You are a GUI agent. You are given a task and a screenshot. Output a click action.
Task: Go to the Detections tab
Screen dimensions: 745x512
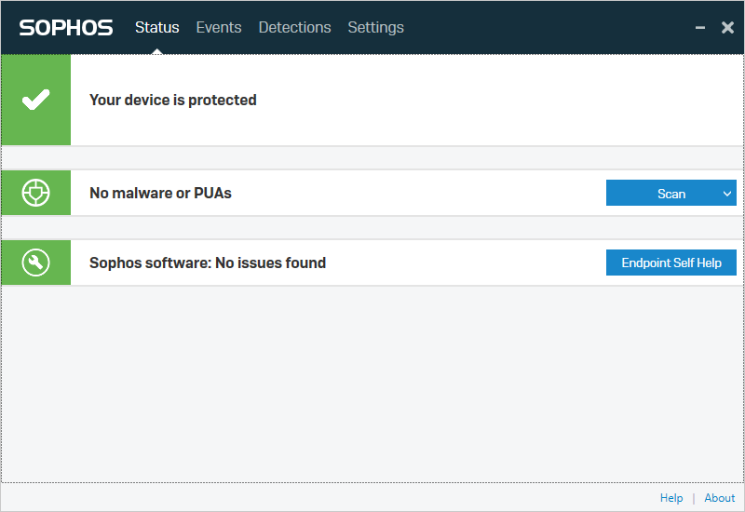point(294,28)
